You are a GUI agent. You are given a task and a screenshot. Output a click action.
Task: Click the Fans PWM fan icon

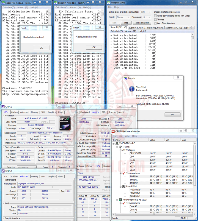pyautogui.click(x=124, y=187)
